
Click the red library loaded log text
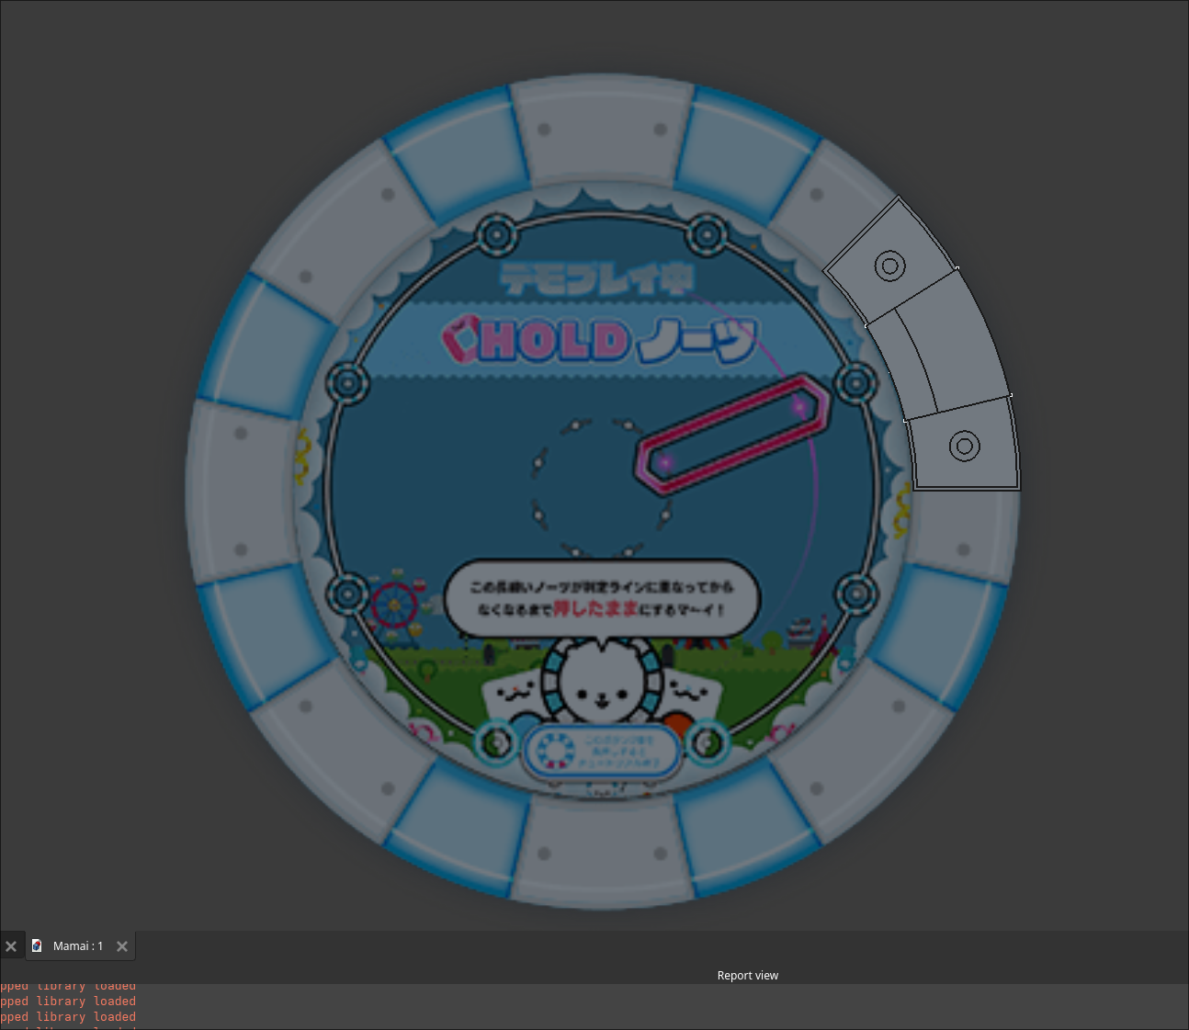coord(69,1002)
